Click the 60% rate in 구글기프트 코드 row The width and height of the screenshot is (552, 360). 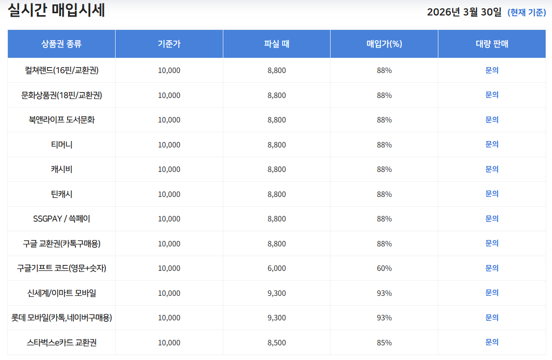(x=384, y=268)
